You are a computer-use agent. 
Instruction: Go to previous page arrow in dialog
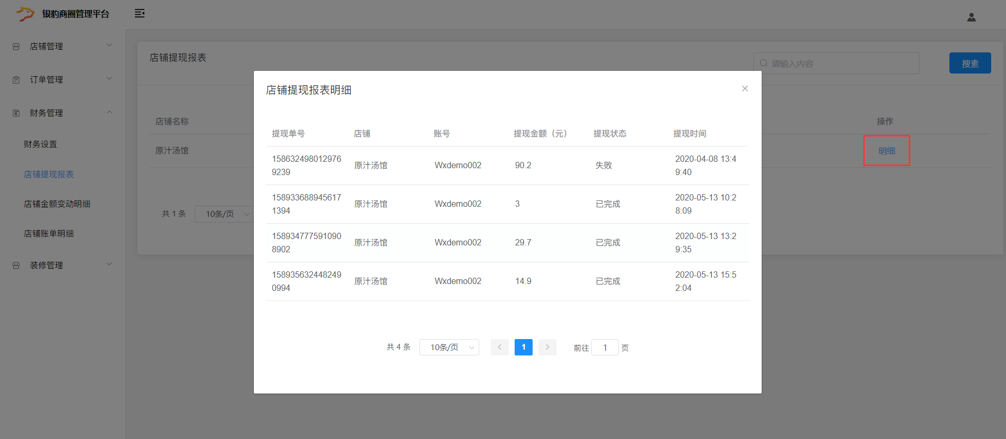click(x=499, y=347)
